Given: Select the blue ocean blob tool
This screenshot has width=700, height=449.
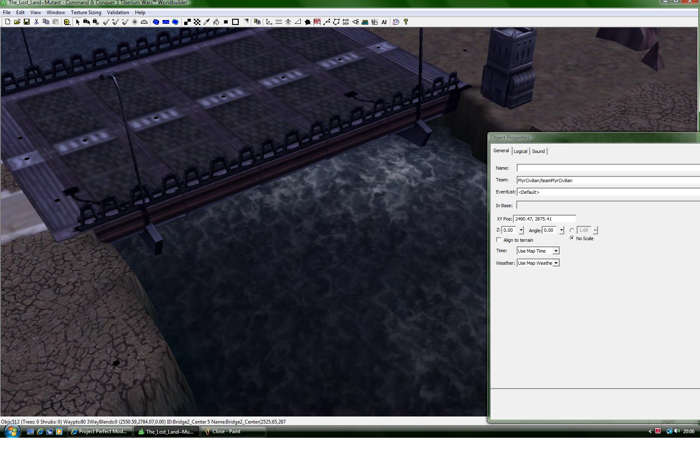Looking at the screenshot, I should click(x=175, y=22).
